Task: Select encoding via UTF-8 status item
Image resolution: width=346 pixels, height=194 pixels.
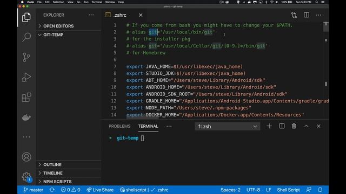Action: 253,190
